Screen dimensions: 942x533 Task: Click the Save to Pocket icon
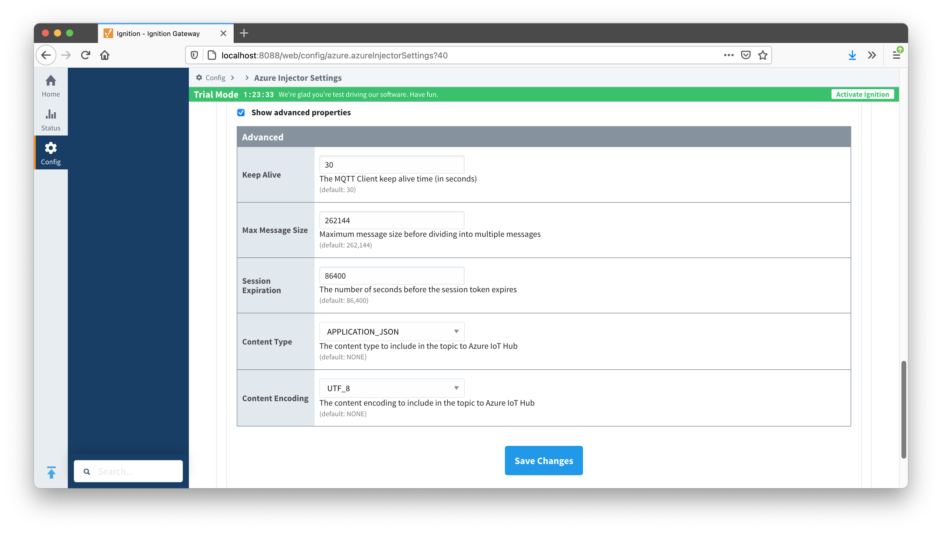(745, 55)
